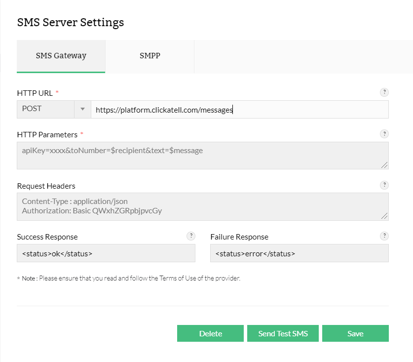
Task: Select the Success Response input field
Action: 106,253
